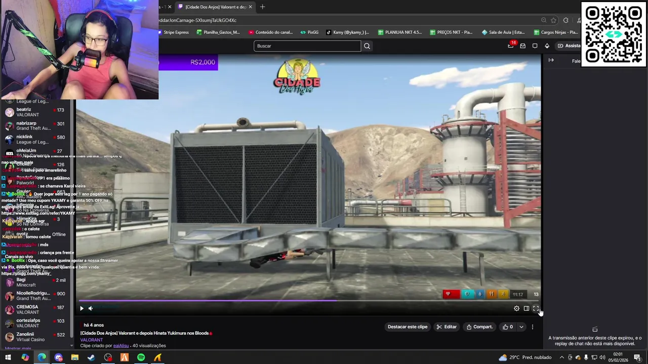Open the Sala de Aula bookmark
The image size is (648, 364).
[x=503, y=32]
